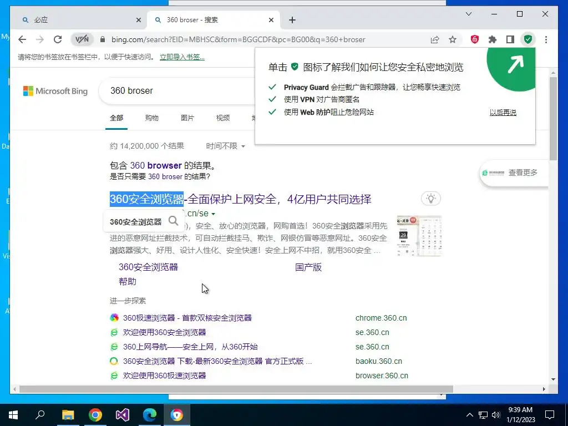Screen dimensions: 568x426
Task: Open the red ad blocker shield icon
Action: (x=475, y=39)
